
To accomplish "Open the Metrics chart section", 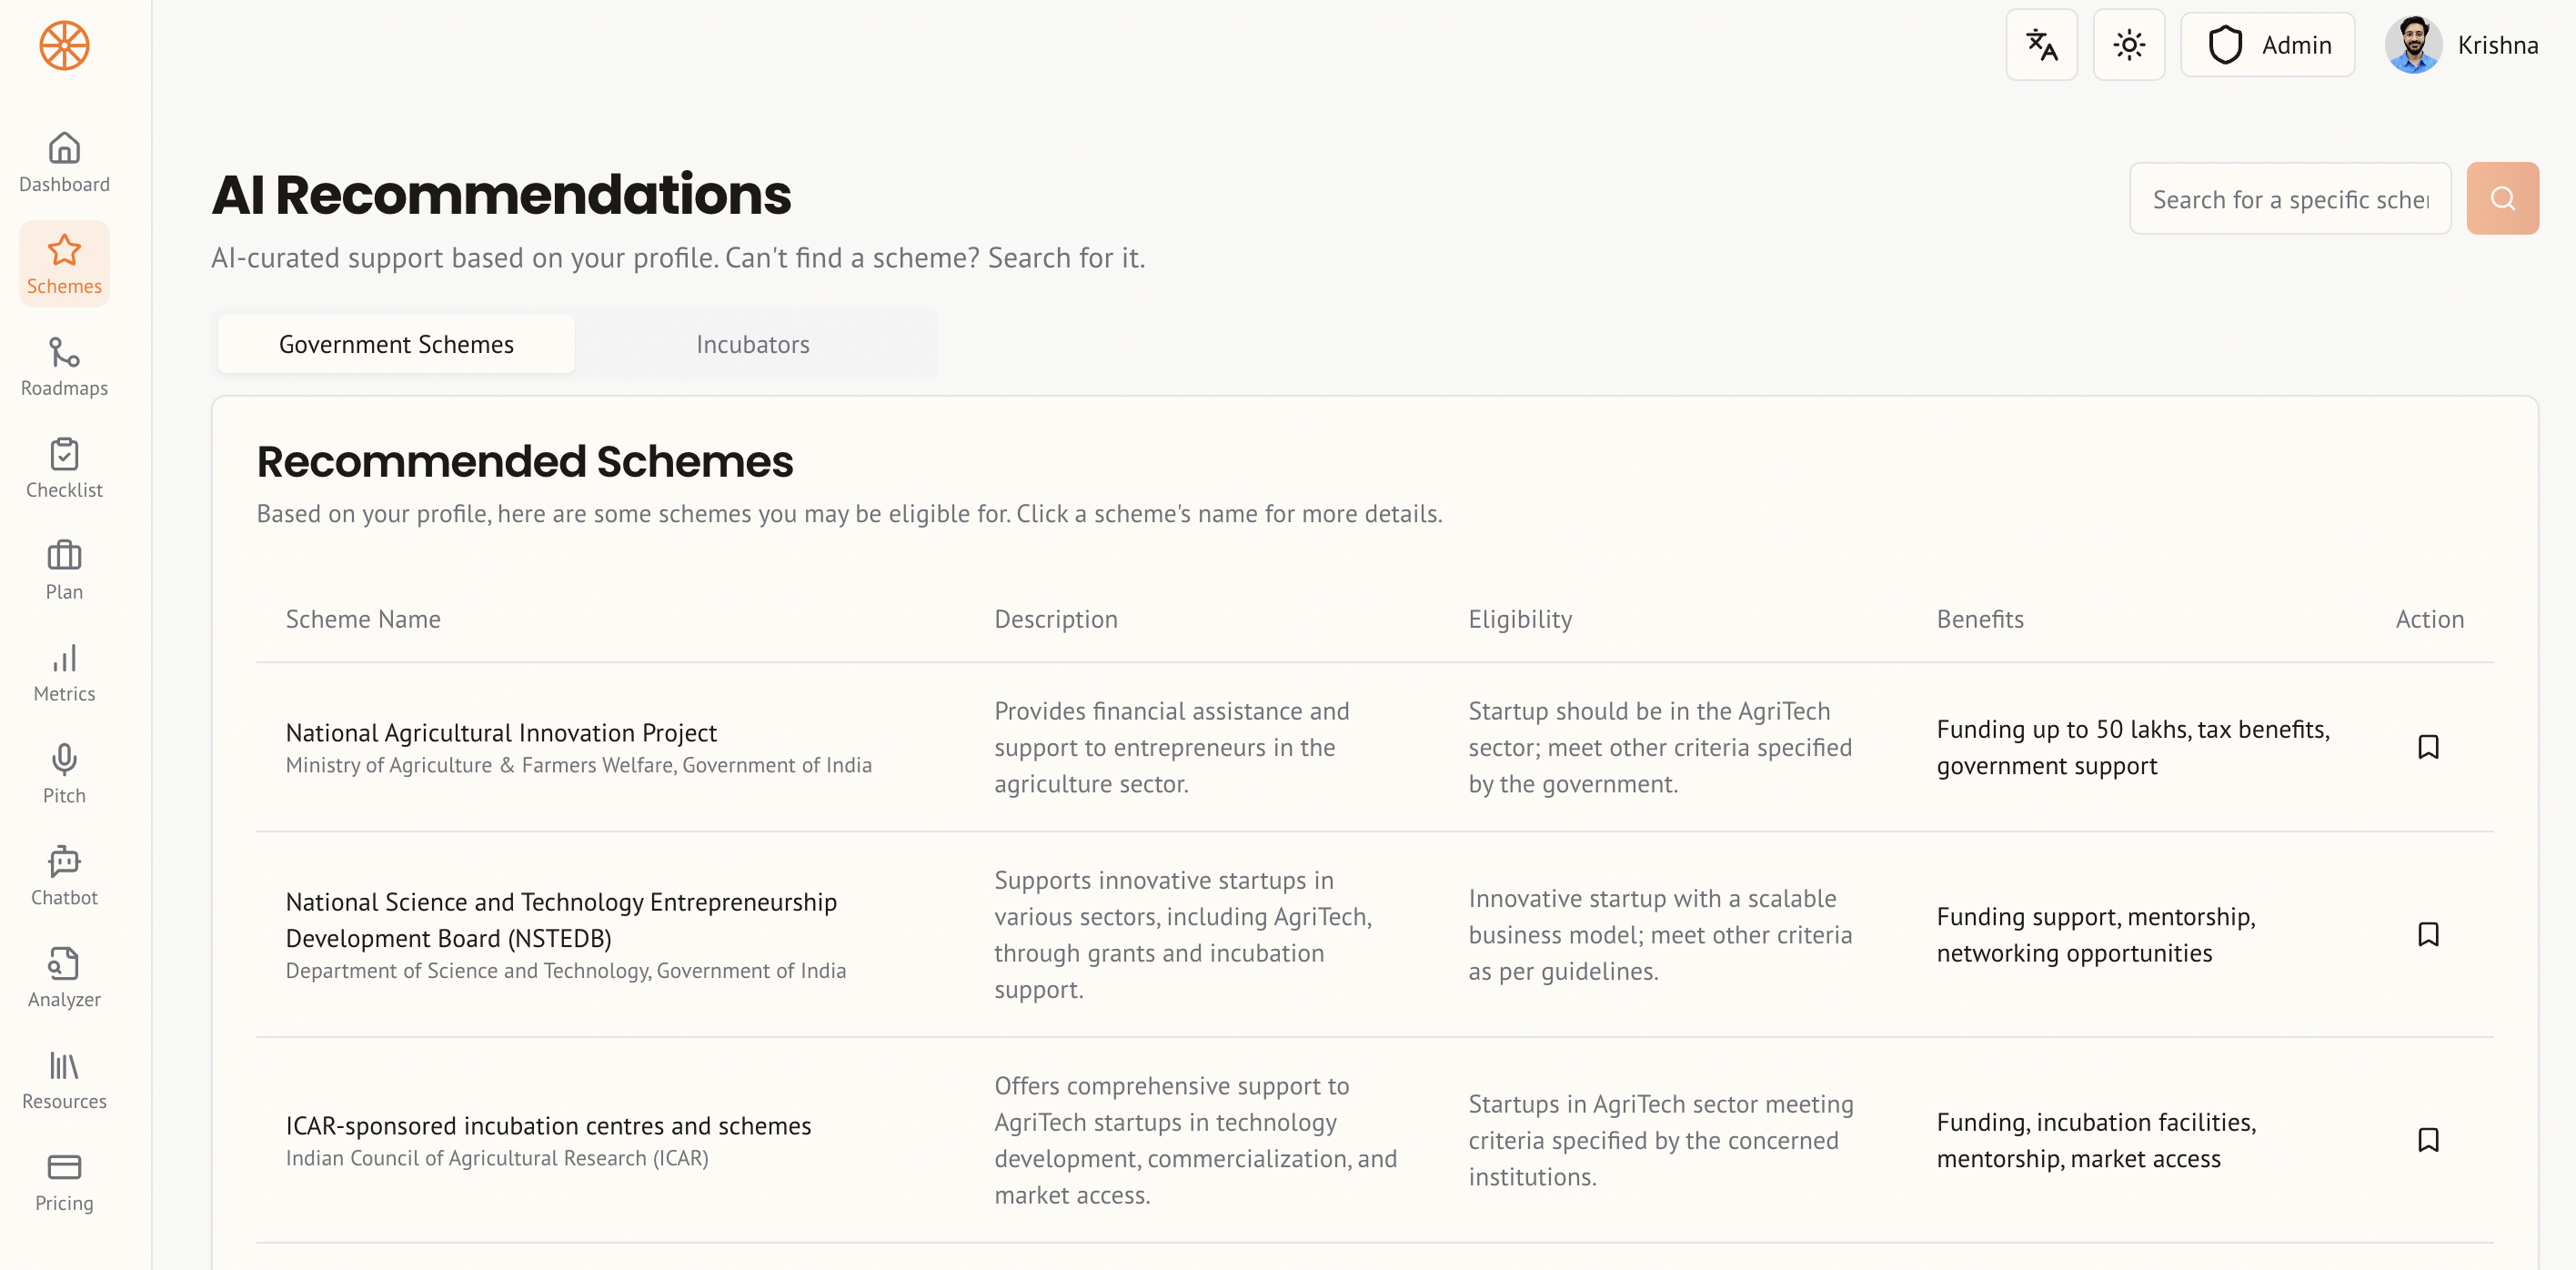I will point(64,672).
